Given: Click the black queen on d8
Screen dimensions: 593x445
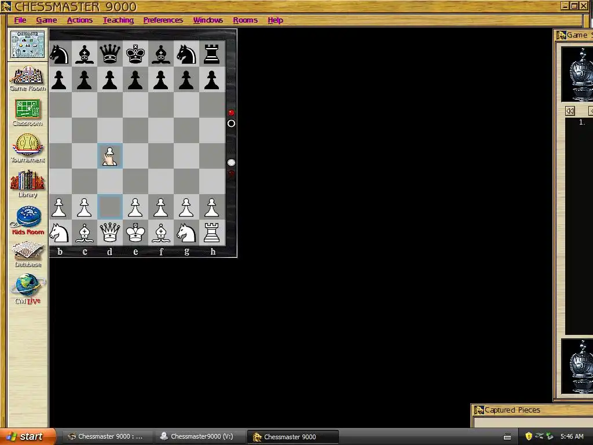Looking at the screenshot, I should 109,54.
